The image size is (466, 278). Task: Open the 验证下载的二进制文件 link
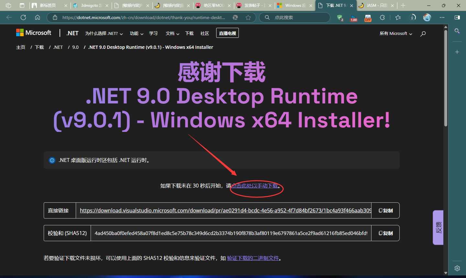click(x=253, y=258)
